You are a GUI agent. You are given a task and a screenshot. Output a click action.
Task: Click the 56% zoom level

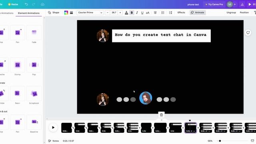[210, 141]
